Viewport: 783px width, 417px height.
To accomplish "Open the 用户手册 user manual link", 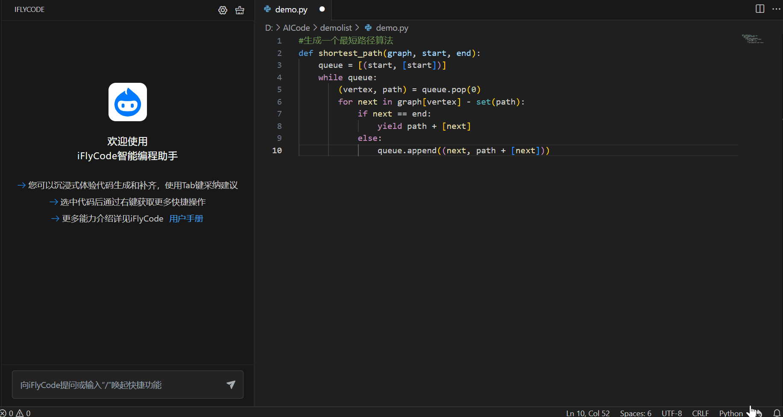I will pos(186,219).
